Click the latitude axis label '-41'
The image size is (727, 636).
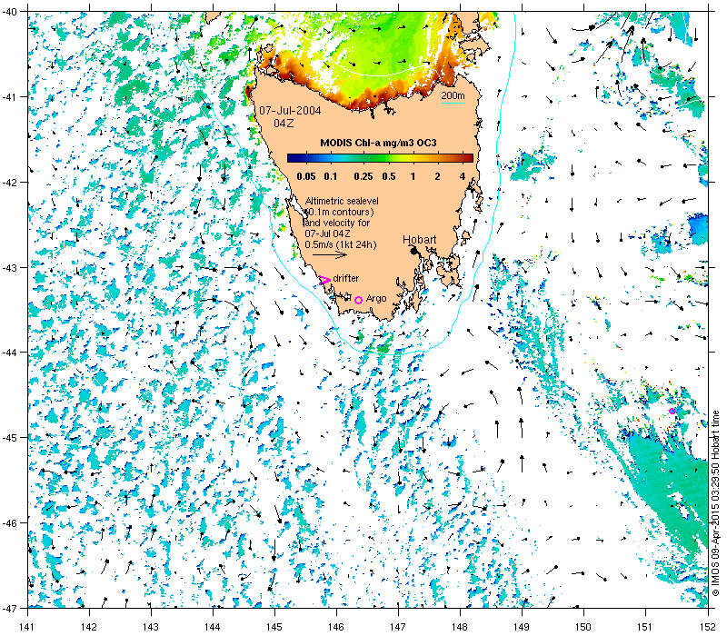click(9, 97)
